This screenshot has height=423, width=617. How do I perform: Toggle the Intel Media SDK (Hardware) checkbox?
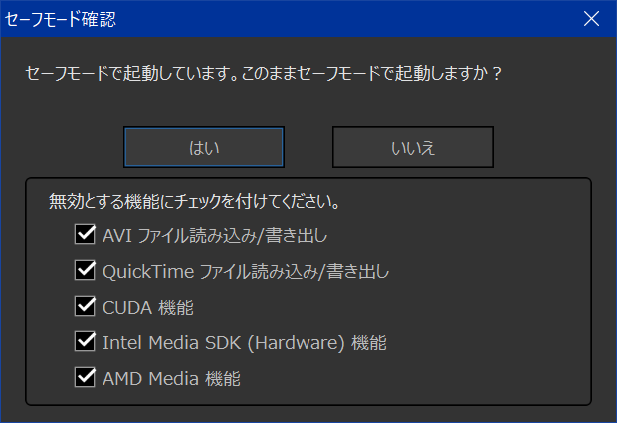pos(85,342)
